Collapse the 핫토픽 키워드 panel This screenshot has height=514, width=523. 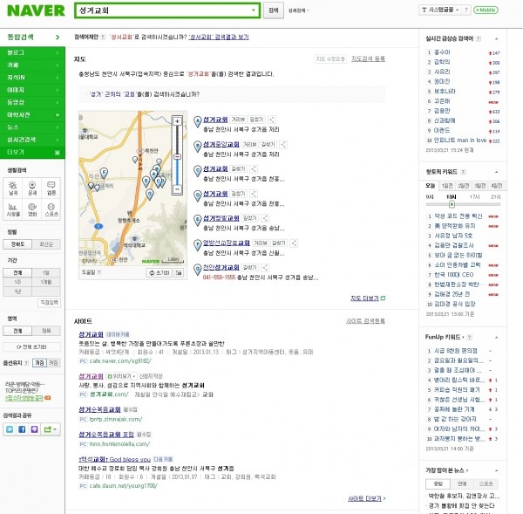496,172
